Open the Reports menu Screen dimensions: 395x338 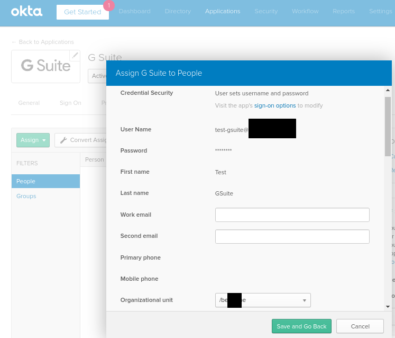pyautogui.click(x=344, y=11)
